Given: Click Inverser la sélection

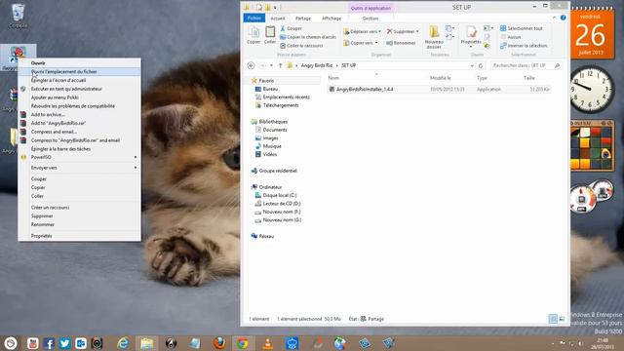Looking at the screenshot, I should [x=524, y=46].
